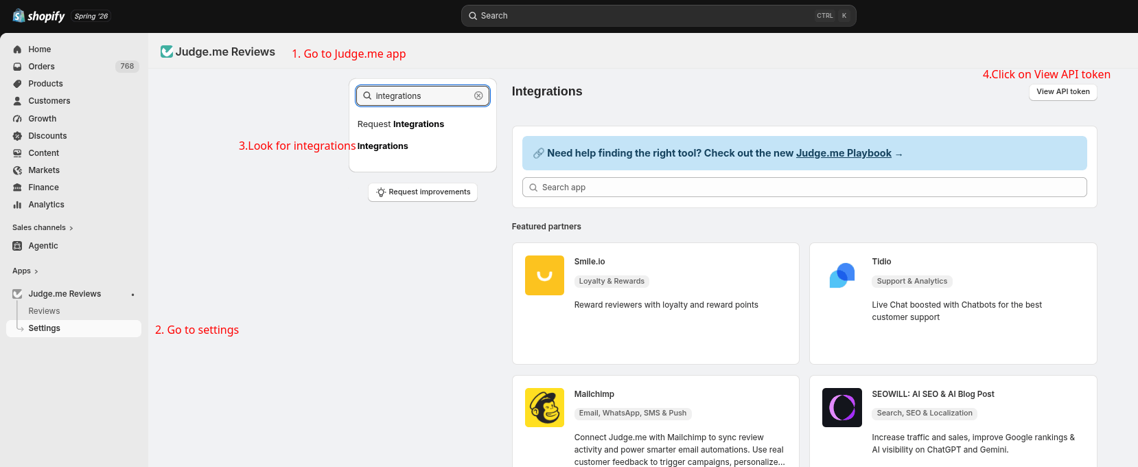Click the magnifier icon in integrations search box

tap(367, 95)
